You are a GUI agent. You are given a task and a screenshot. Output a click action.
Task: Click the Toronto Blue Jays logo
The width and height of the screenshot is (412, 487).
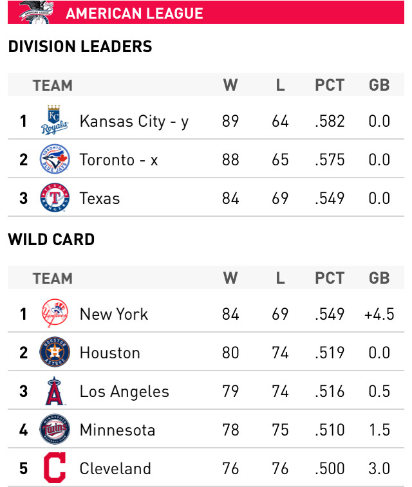coord(54,160)
